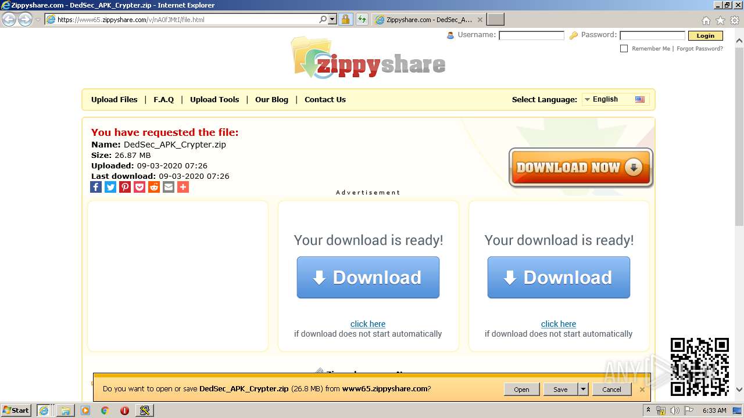
Task: Click the scrollbar down arrow
Action: 739,390
